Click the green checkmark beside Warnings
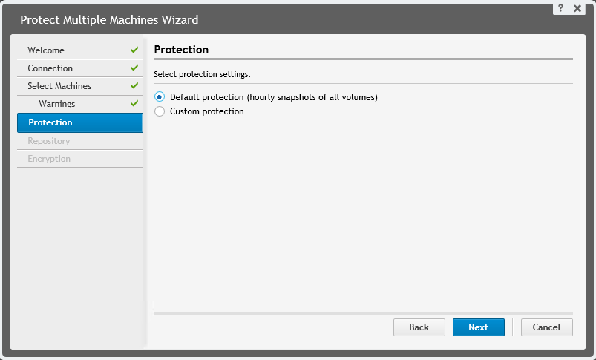The height and width of the screenshot is (360, 596). [x=134, y=104]
